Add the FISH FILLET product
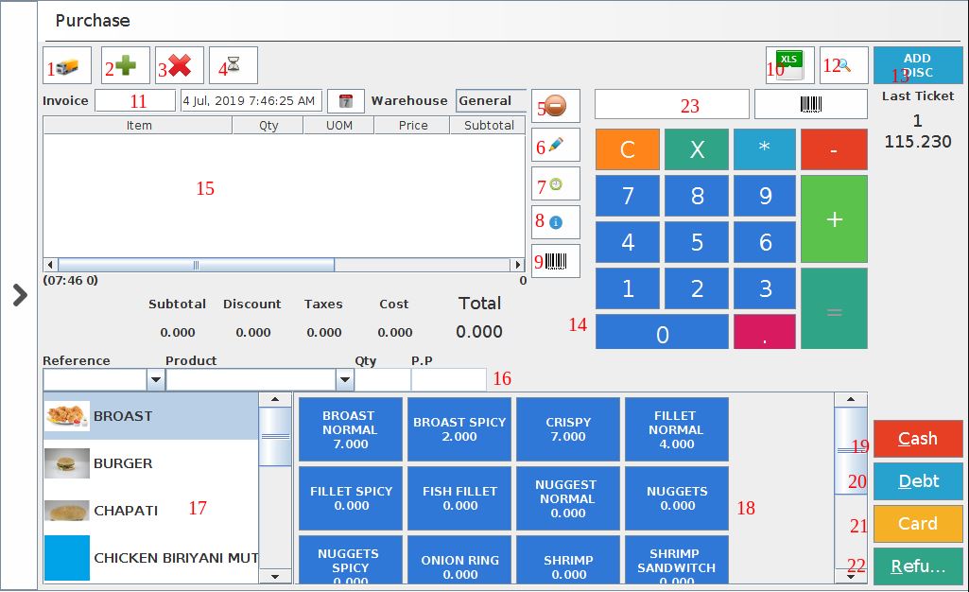 pos(459,498)
